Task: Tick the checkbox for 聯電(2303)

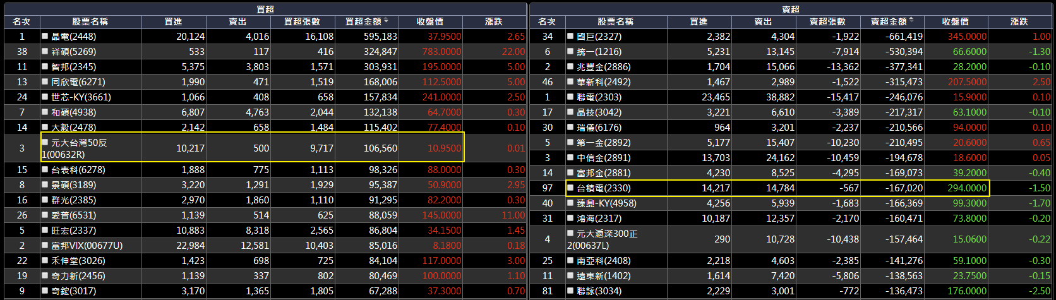Action: tap(570, 97)
